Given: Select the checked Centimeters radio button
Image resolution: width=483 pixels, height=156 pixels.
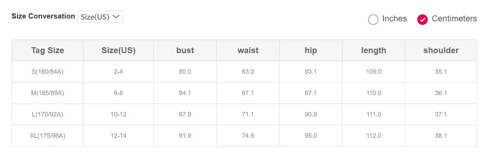Looking at the screenshot, I should 423,20.
